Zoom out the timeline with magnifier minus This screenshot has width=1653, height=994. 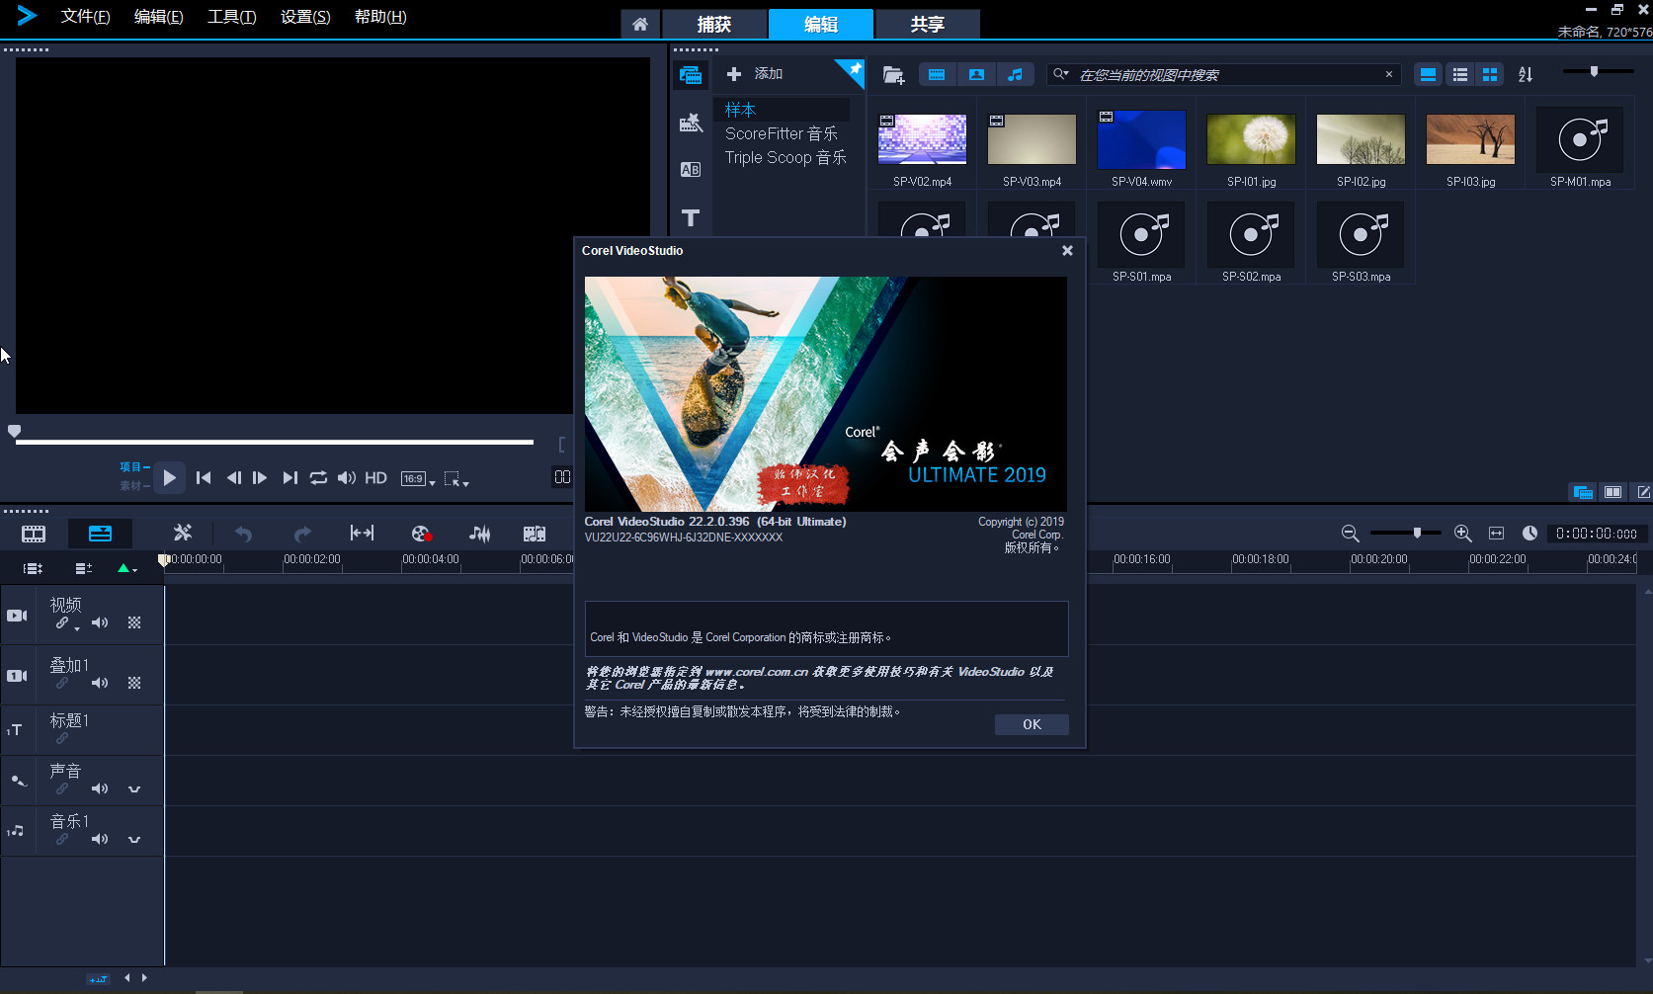[x=1351, y=534]
